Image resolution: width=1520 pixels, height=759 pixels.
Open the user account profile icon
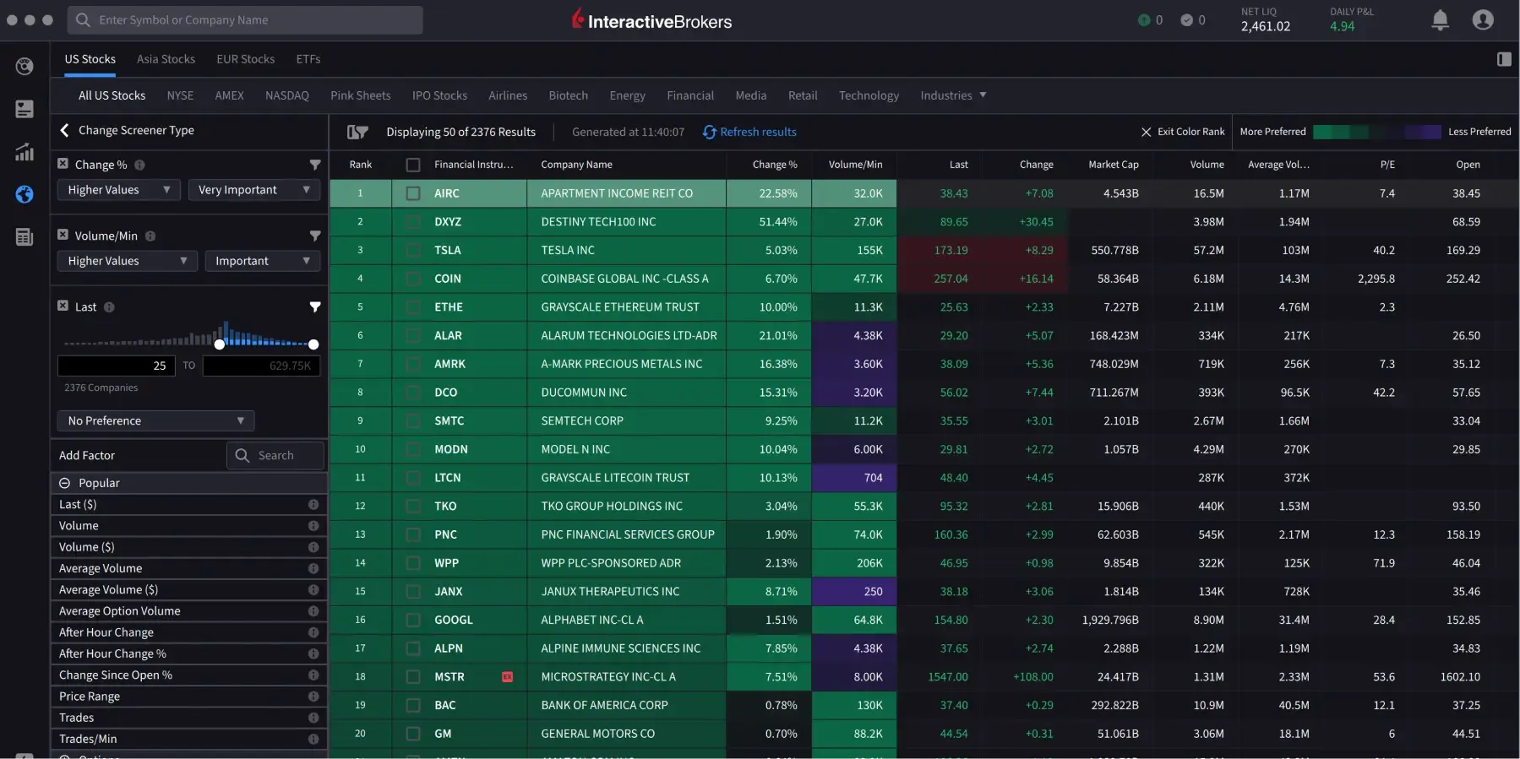pos(1482,20)
